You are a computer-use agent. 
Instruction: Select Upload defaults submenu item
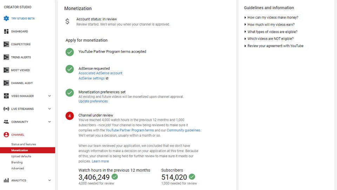[21, 156]
